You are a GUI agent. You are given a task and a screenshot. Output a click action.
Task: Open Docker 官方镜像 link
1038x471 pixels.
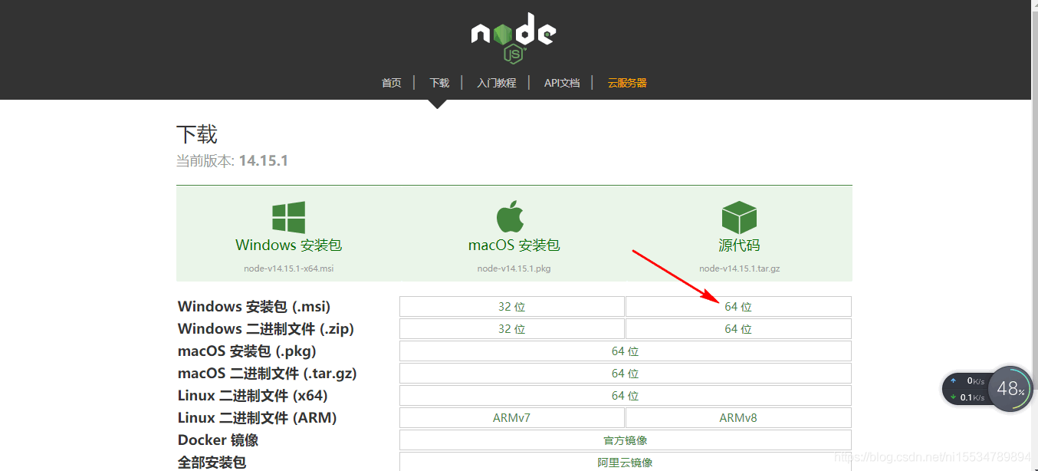tap(626, 440)
